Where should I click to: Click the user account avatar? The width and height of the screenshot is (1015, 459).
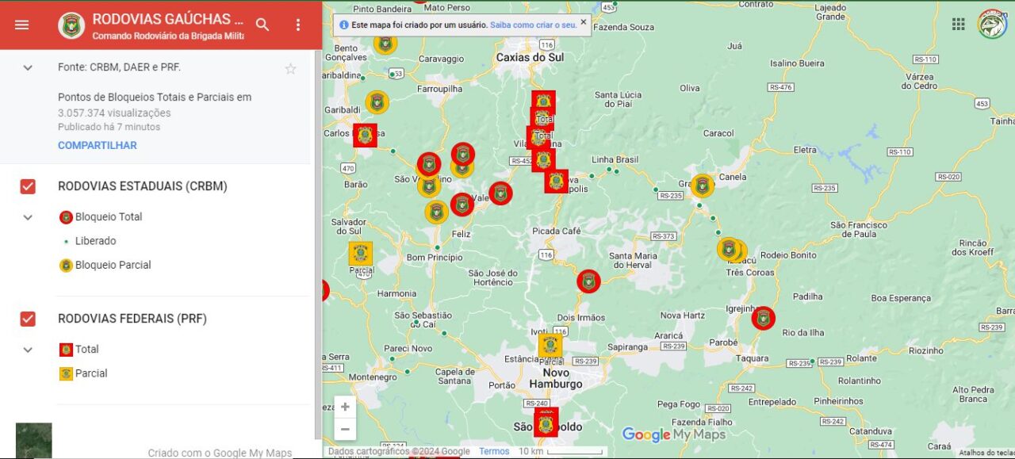point(992,24)
